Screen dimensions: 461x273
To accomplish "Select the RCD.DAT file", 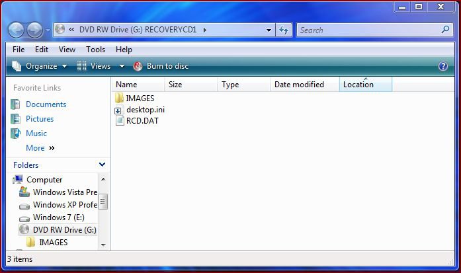I will (x=137, y=121).
